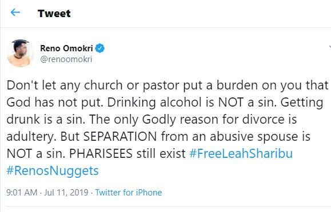Click the tweet's first line about church or pastor

tap(168, 85)
